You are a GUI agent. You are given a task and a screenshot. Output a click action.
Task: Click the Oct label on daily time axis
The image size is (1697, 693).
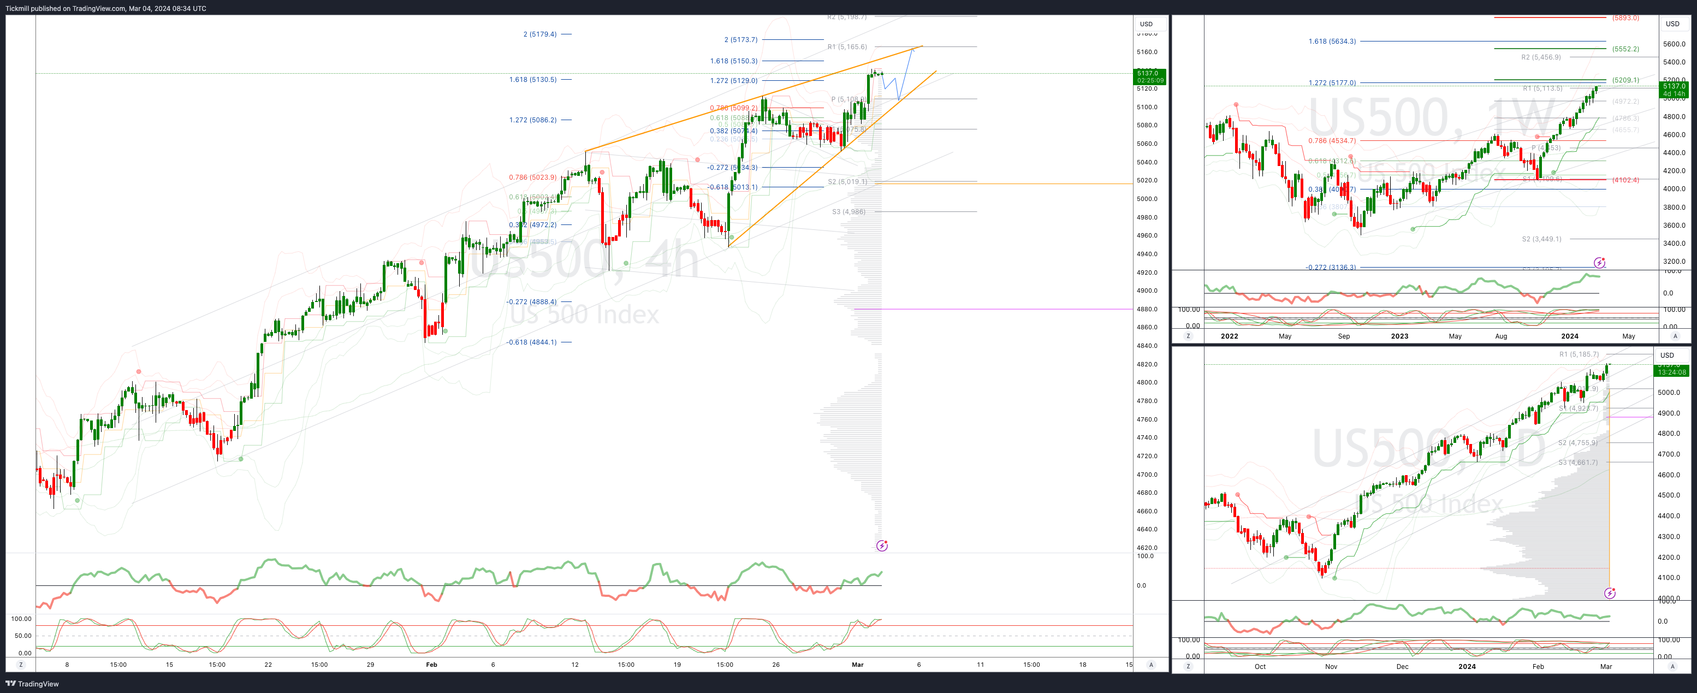coord(1260,667)
